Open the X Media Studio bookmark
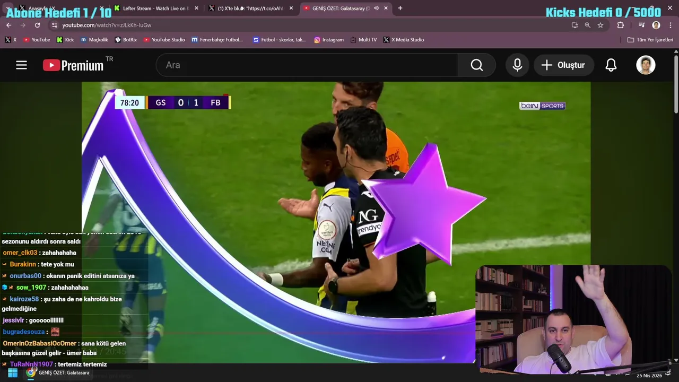This screenshot has height=382, width=679. 404,40
